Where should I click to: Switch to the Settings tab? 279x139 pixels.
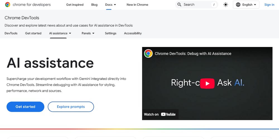click(x=110, y=33)
